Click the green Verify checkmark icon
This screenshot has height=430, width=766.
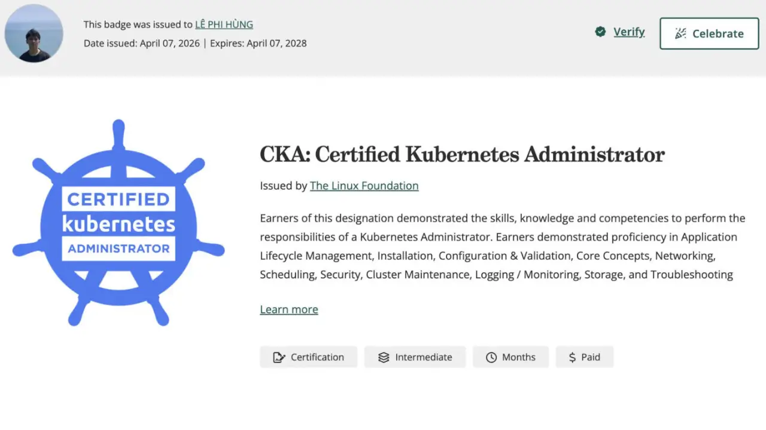point(600,32)
